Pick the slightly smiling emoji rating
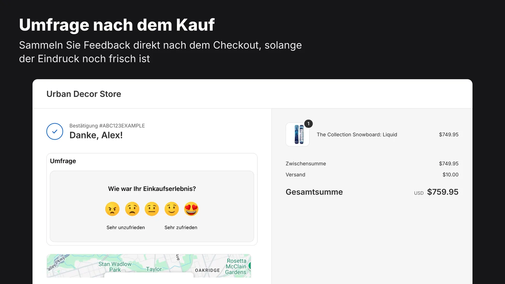This screenshot has width=505, height=284. [172, 209]
